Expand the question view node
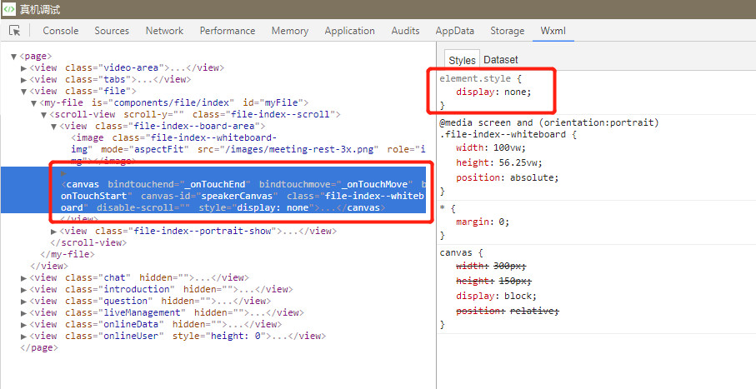 [x=23, y=302]
